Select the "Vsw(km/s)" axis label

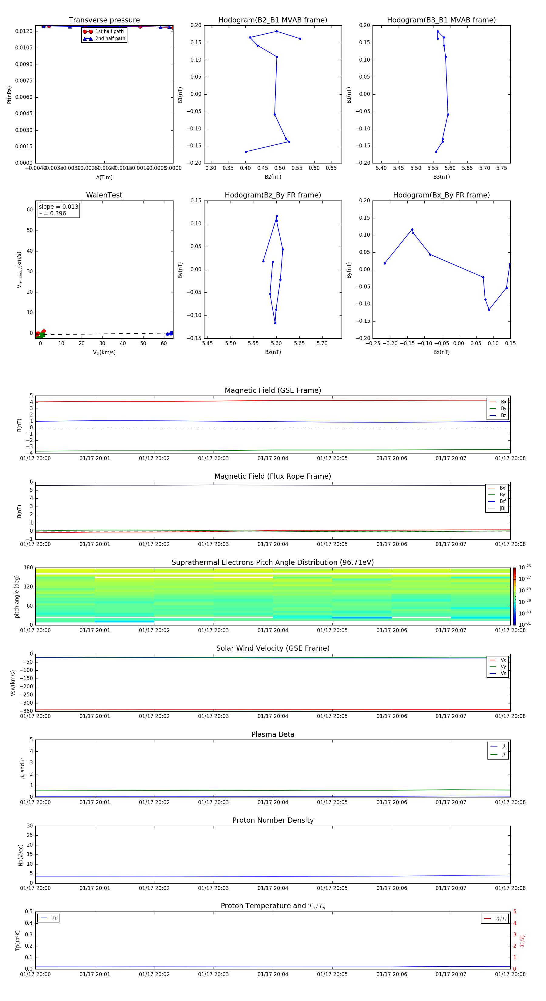click(13, 683)
